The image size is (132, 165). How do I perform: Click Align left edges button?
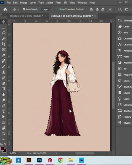tap(92, 9)
